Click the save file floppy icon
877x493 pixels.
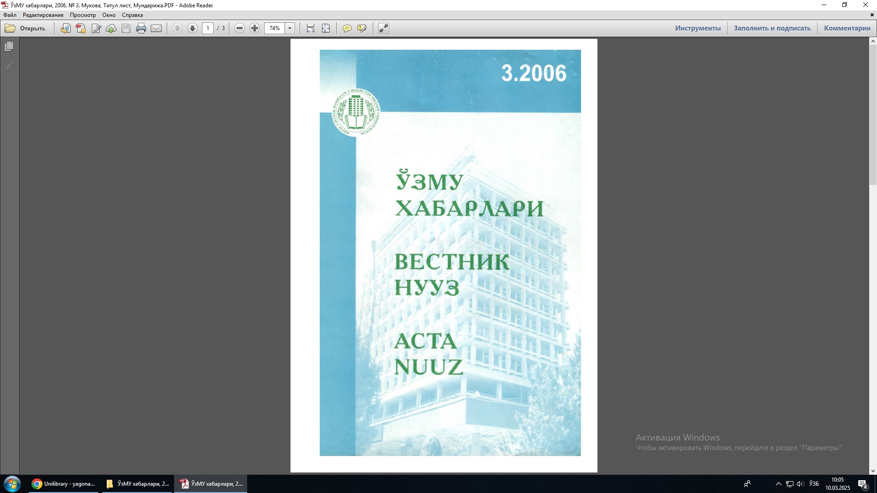(x=126, y=28)
